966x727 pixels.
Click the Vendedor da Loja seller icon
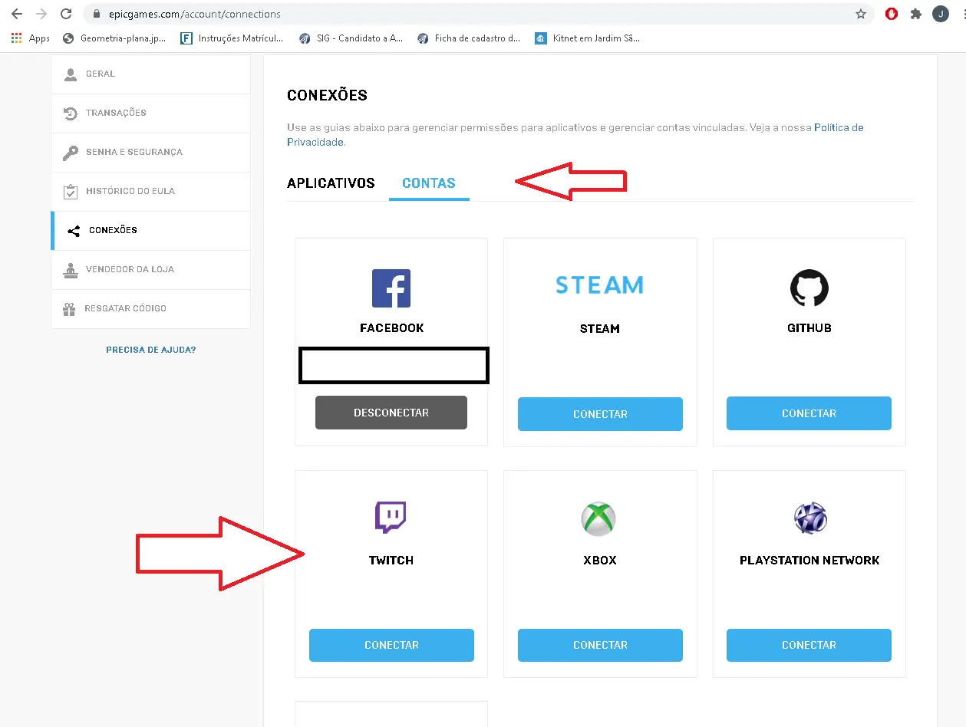click(70, 270)
